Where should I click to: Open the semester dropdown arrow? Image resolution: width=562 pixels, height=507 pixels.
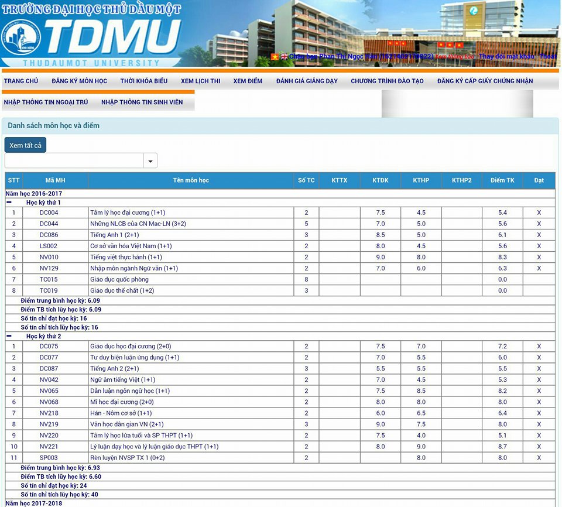click(150, 161)
